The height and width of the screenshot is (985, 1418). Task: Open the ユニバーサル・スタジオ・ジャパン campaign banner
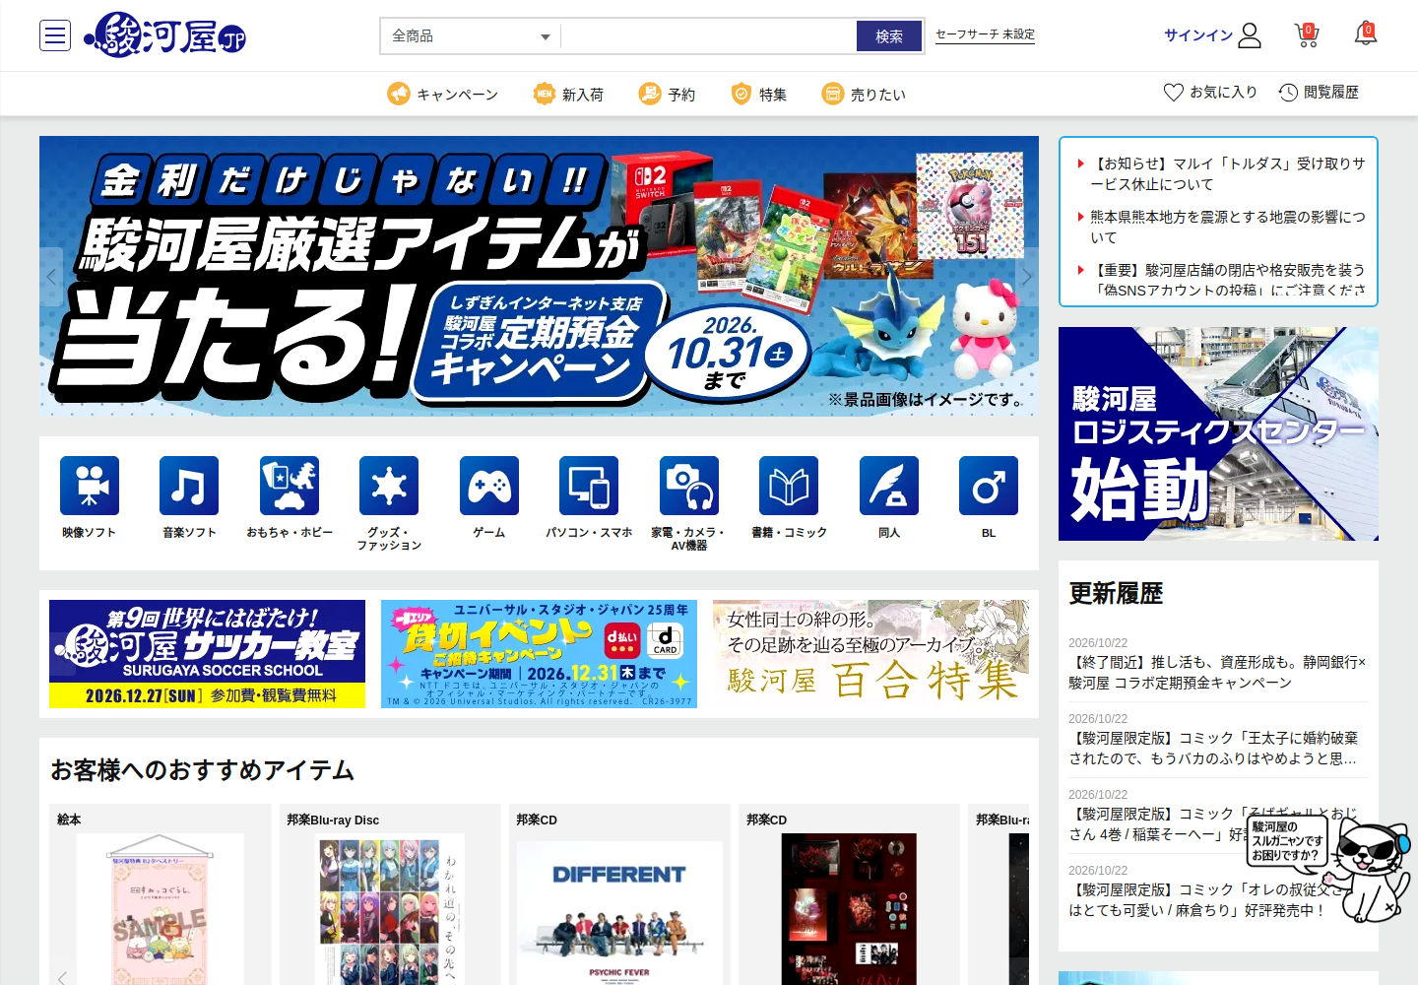539,654
